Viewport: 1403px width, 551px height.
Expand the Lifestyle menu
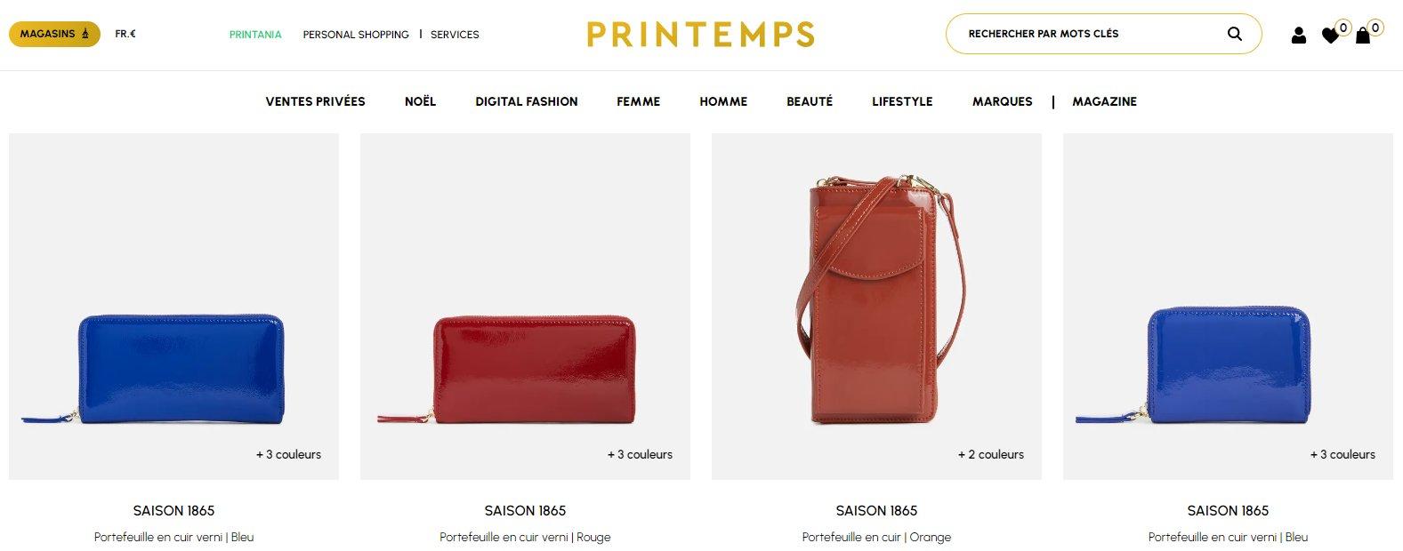tap(902, 101)
